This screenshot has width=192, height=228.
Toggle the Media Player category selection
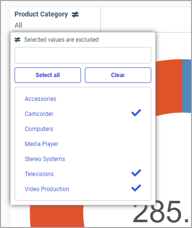[83, 144]
